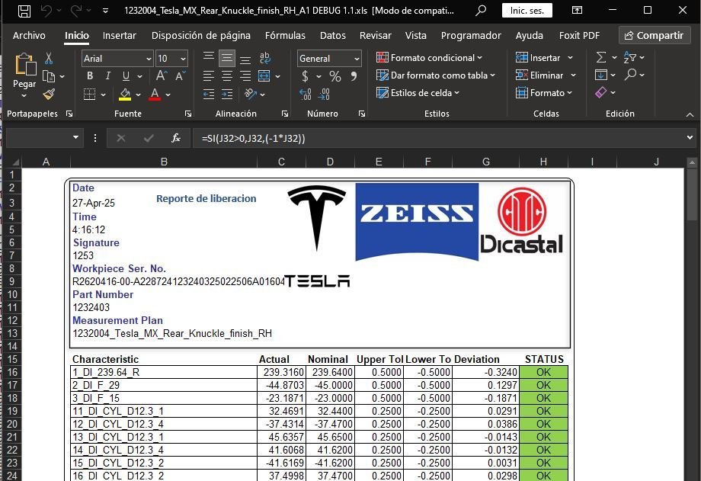Click the Copy icon

coord(49,76)
